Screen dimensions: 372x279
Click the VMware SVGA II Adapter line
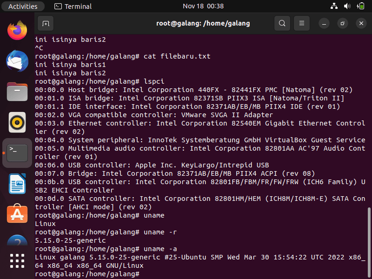pyautogui.click(x=154, y=115)
